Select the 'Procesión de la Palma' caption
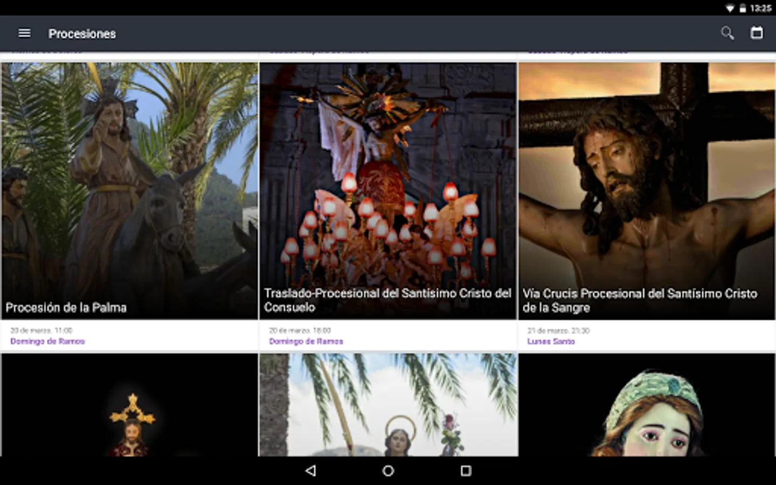Viewport: 776px width, 485px height. pyautogui.click(x=66, y=308)
